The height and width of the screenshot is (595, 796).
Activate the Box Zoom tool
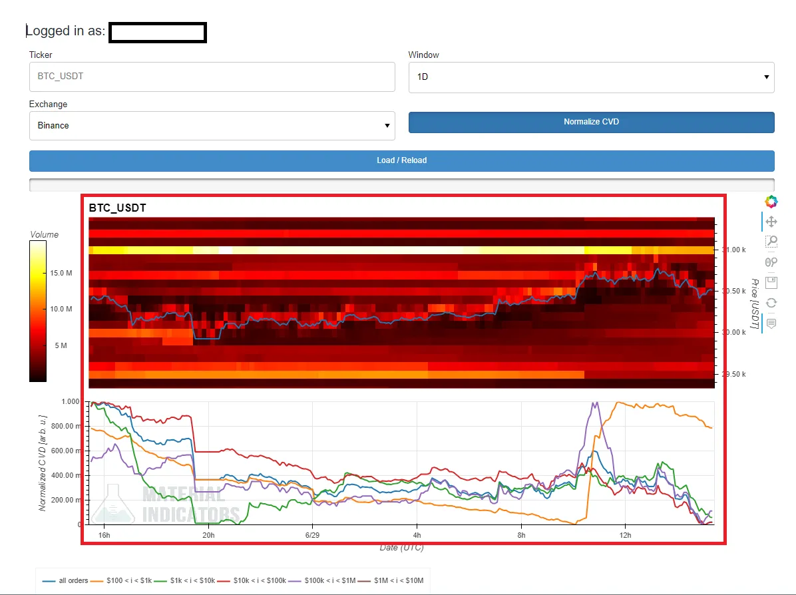pos(771,242)
